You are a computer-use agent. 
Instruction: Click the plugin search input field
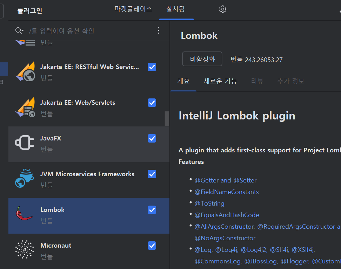89,31
